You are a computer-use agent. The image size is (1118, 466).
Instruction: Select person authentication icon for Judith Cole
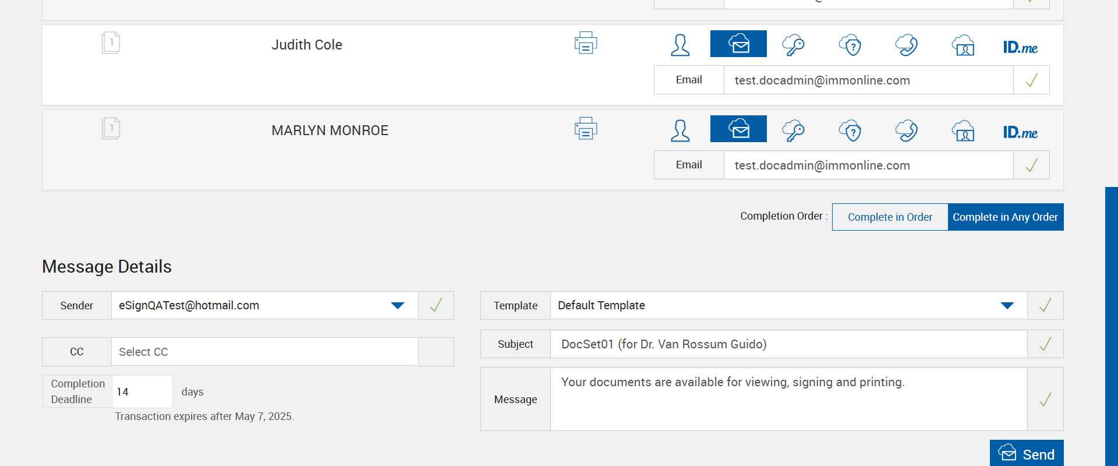[680, 45]
